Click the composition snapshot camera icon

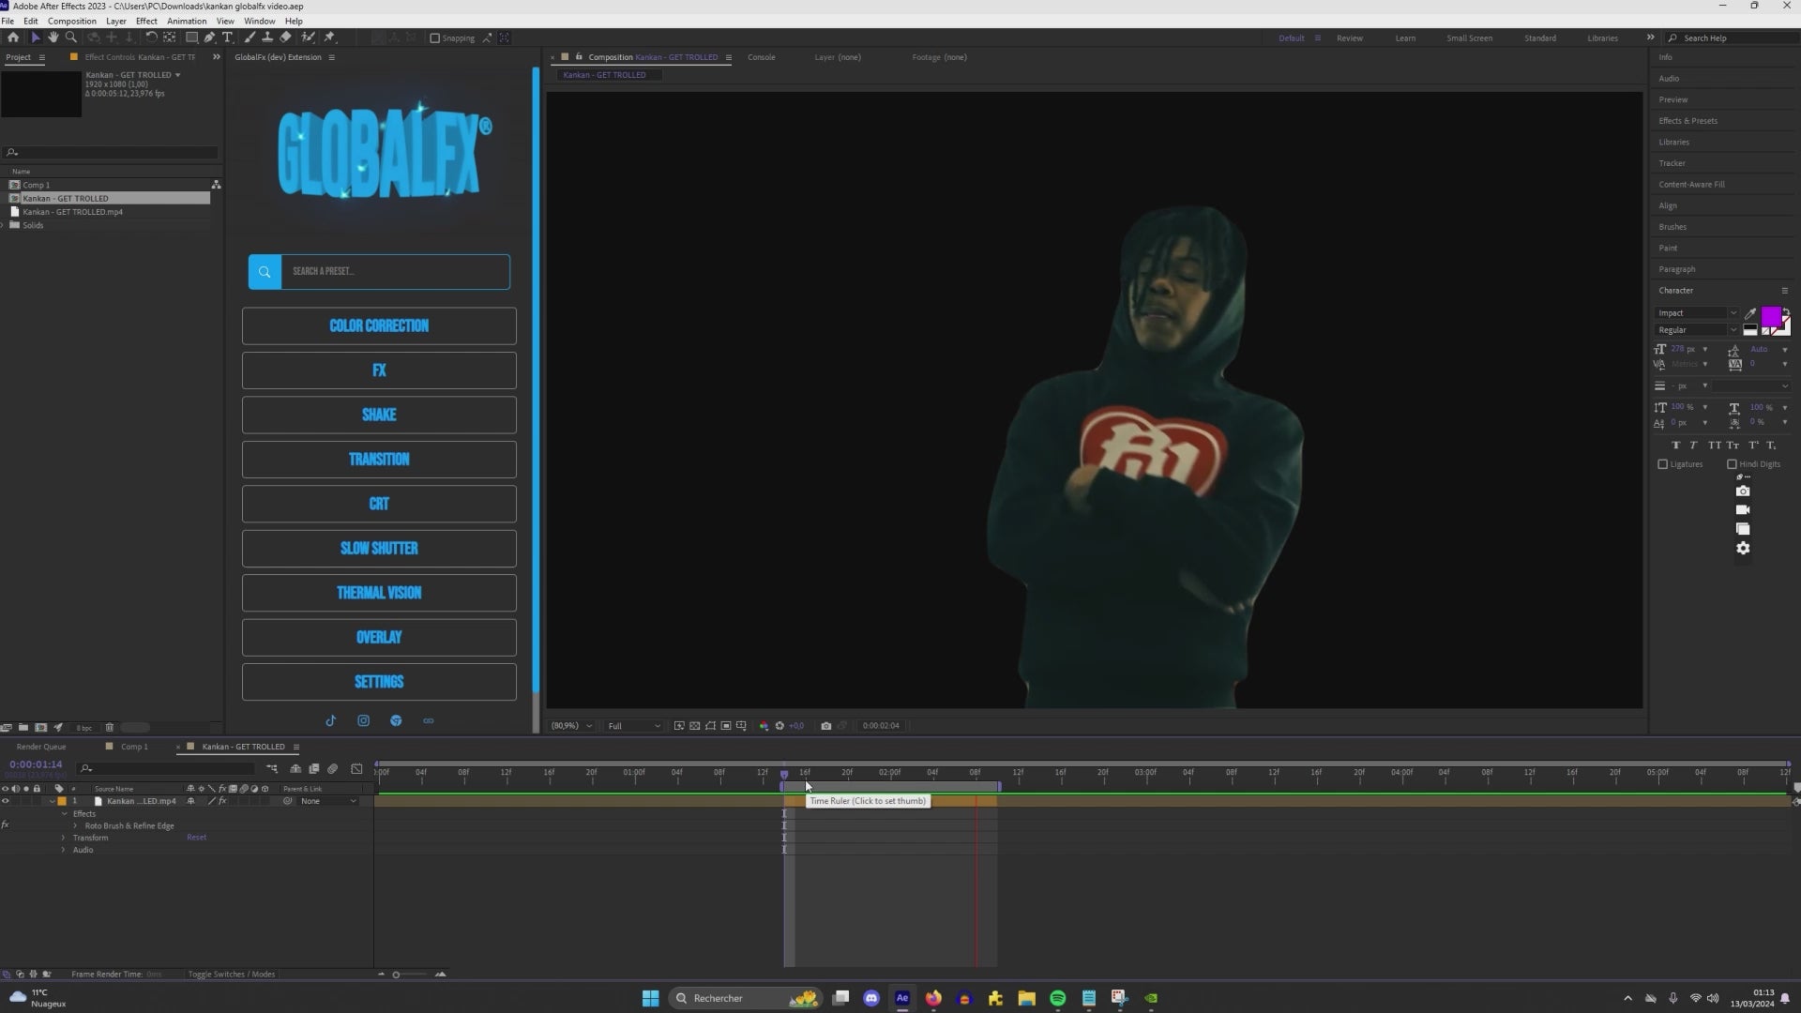coord(825,726)
